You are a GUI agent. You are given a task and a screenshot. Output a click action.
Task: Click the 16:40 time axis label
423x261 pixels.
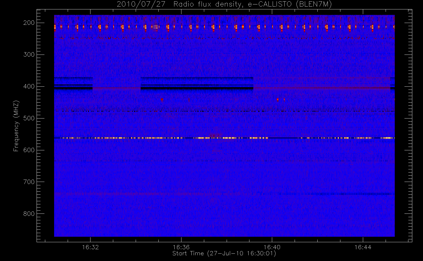(x=272, y=247)
